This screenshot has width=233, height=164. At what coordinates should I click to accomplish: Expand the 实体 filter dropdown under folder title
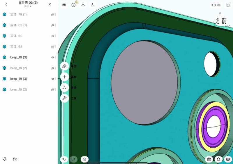[x=28, y=6]
